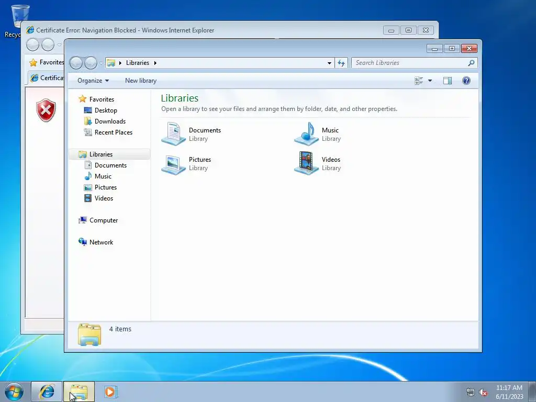The height and width of the screenshot is (402, 536).
Task: Maximize the Libraries Explorer window
Action: tap(452, 49)
